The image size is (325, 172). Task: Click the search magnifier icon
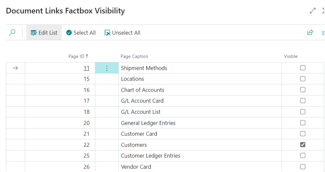click(x=12, y=33)
